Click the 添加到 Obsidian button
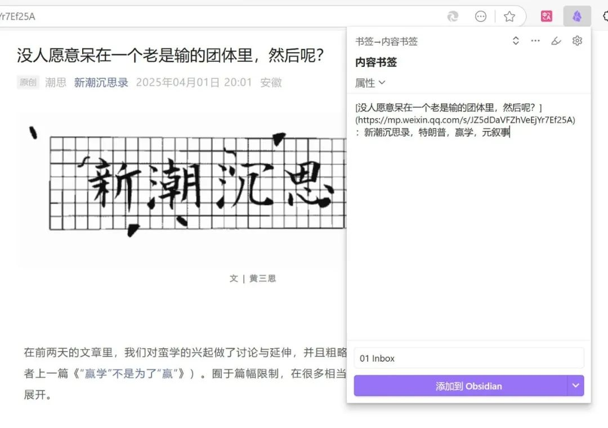Viewport: 608px width, 428px height. click(461, 386)
